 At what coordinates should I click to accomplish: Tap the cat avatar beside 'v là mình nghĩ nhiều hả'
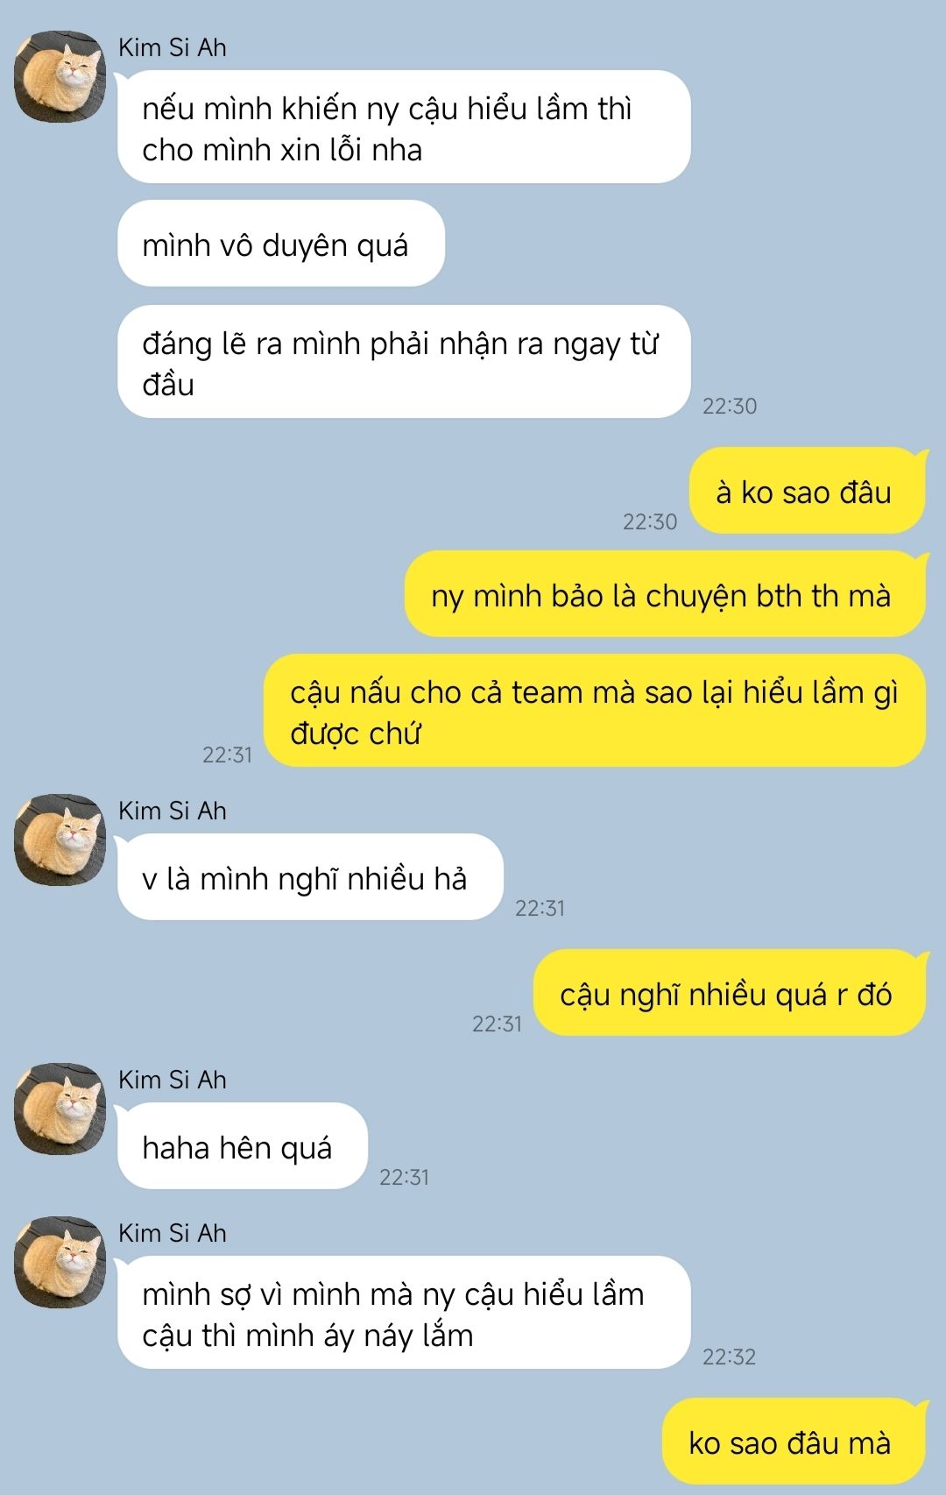[60, 840]
